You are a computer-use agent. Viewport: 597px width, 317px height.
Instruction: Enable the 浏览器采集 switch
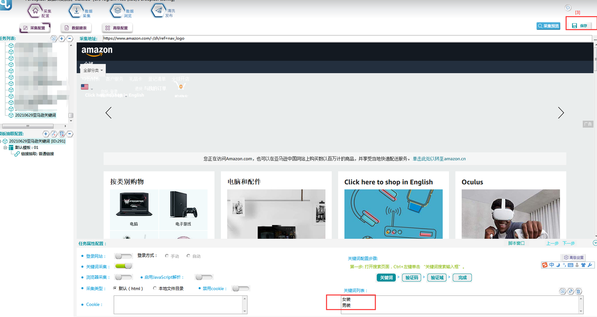[124, 277]
